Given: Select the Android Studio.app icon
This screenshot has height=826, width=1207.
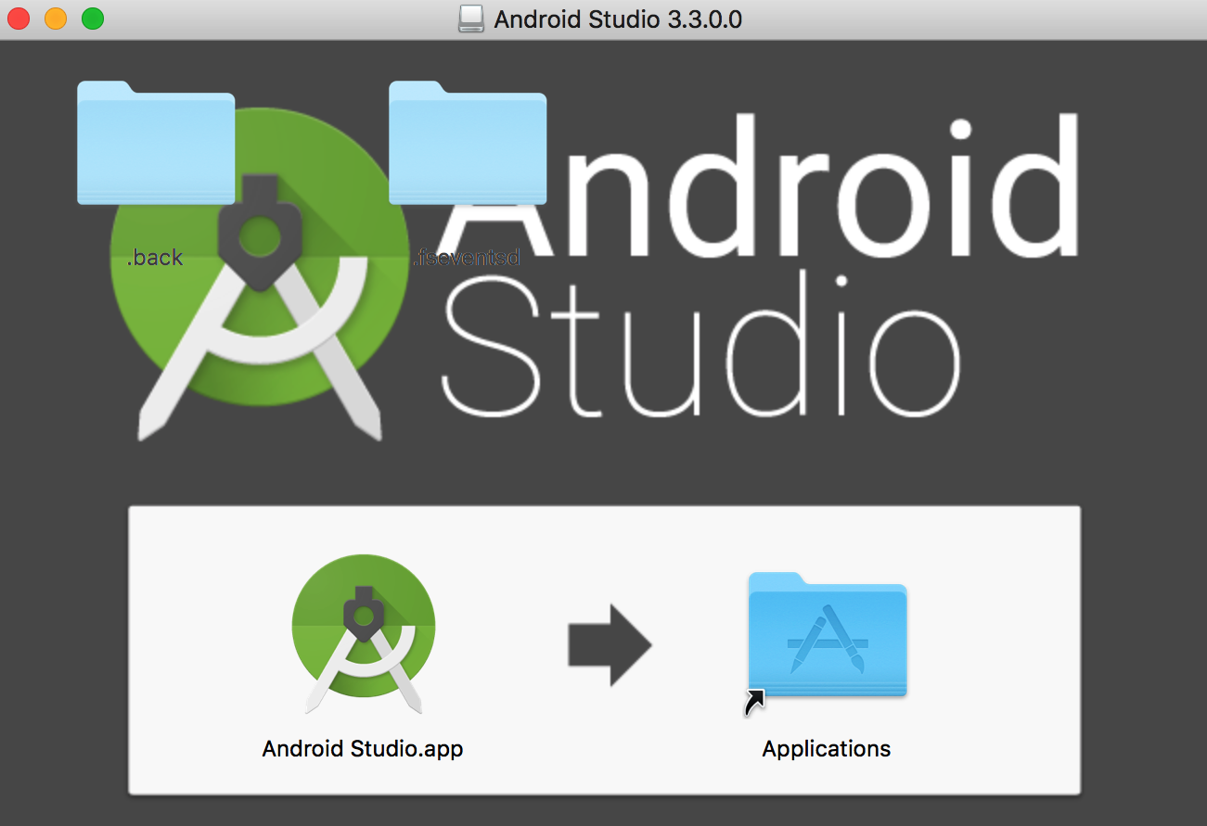Looking at the screenshot, I should 363,633.
